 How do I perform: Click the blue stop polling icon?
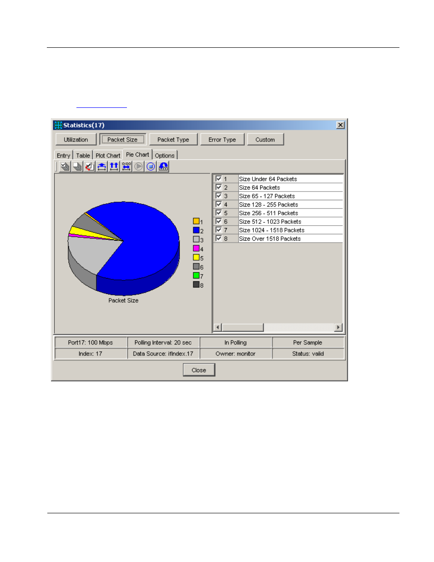(x=151, y=167)
